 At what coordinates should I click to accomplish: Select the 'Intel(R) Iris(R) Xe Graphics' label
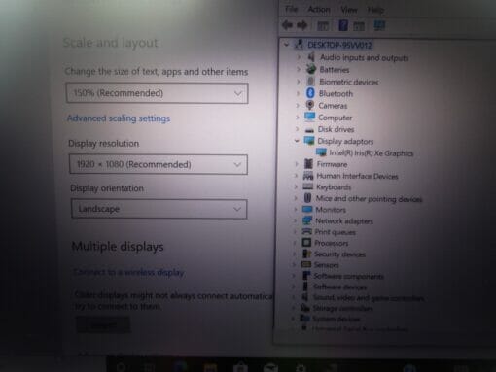(372, 153)
